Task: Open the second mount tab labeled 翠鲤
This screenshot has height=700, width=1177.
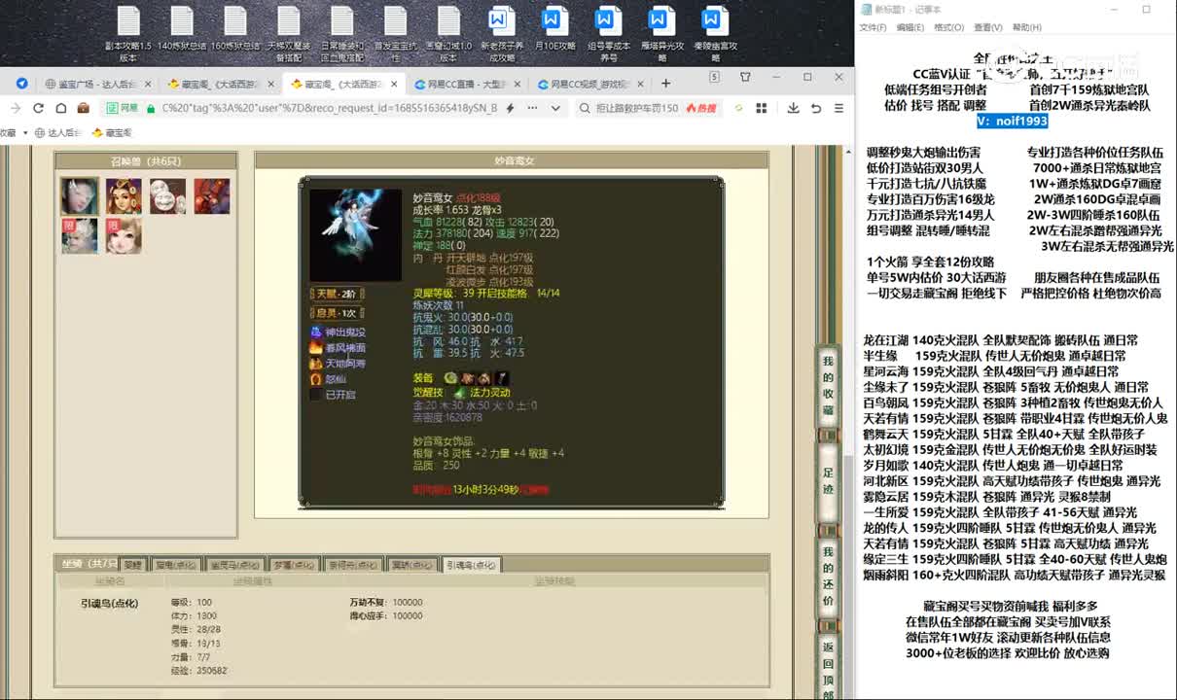Action: (132, 564)
